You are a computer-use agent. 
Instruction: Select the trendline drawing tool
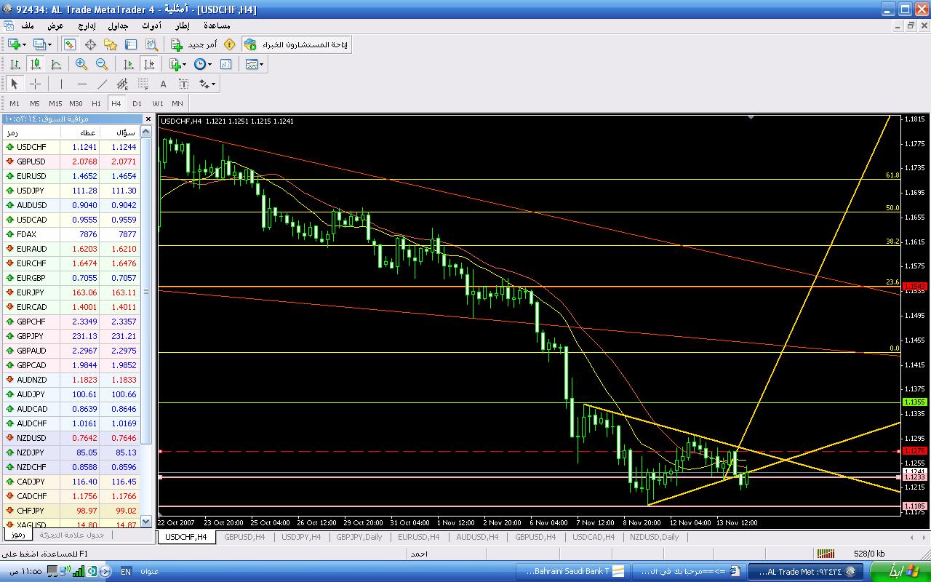point(103,84)
